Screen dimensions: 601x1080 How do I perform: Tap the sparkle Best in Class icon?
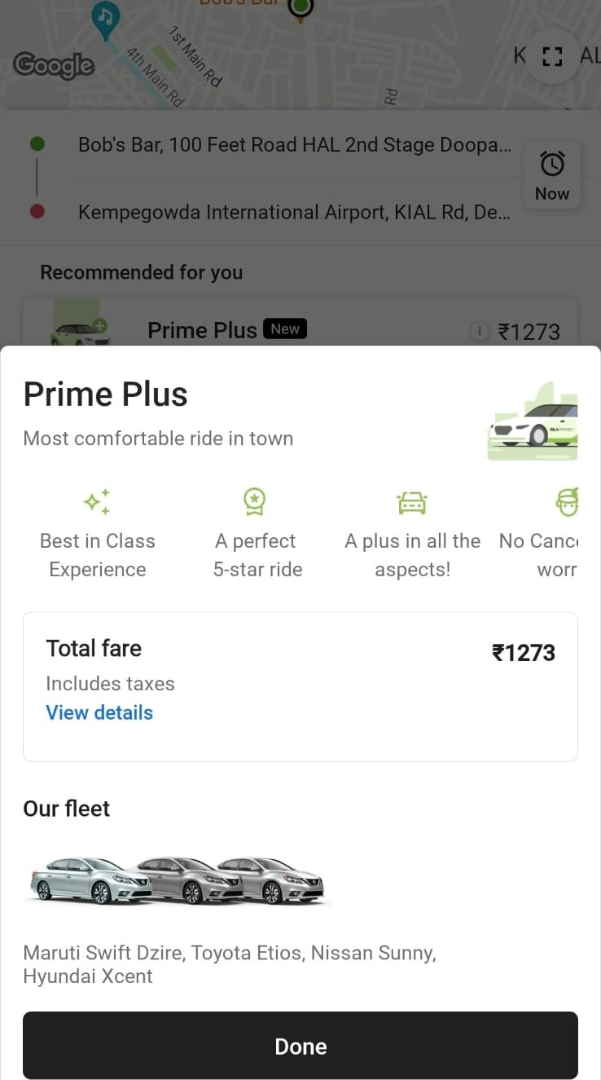tap(97, 502)
